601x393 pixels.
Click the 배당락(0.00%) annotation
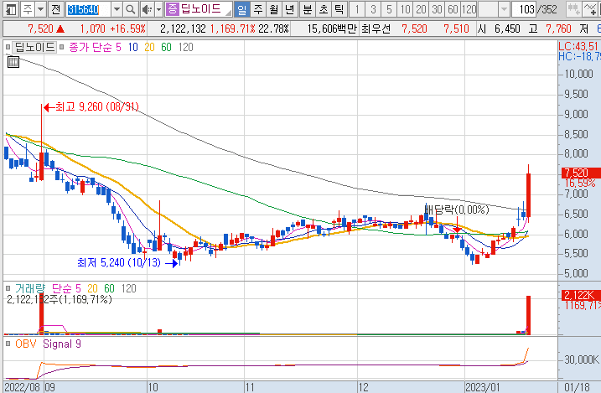457,209
